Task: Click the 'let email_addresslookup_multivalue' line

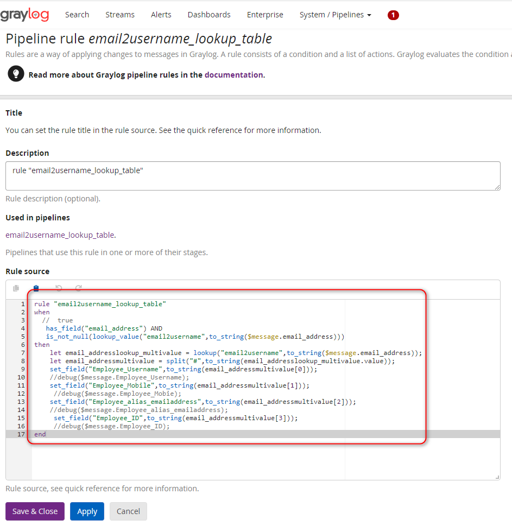Action: click(236, 353)
